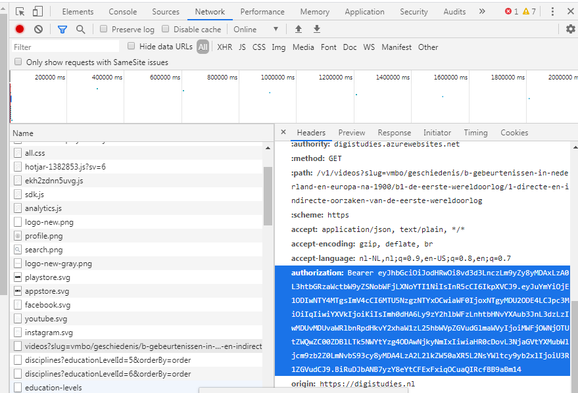The width and height of the screenshot is (578, 393).
Task: Filter requests by CSS
Action: click(x=259, y=47)
